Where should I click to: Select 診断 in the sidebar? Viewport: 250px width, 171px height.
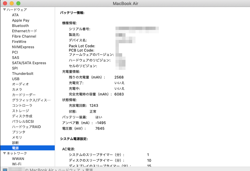[15, 143]
